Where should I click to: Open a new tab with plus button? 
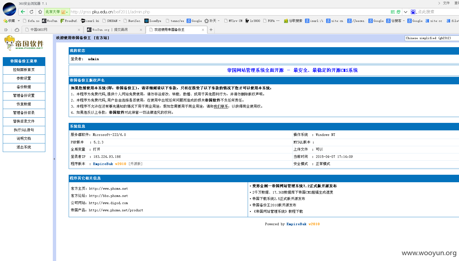pyautogui.click(x=211, y=30)
